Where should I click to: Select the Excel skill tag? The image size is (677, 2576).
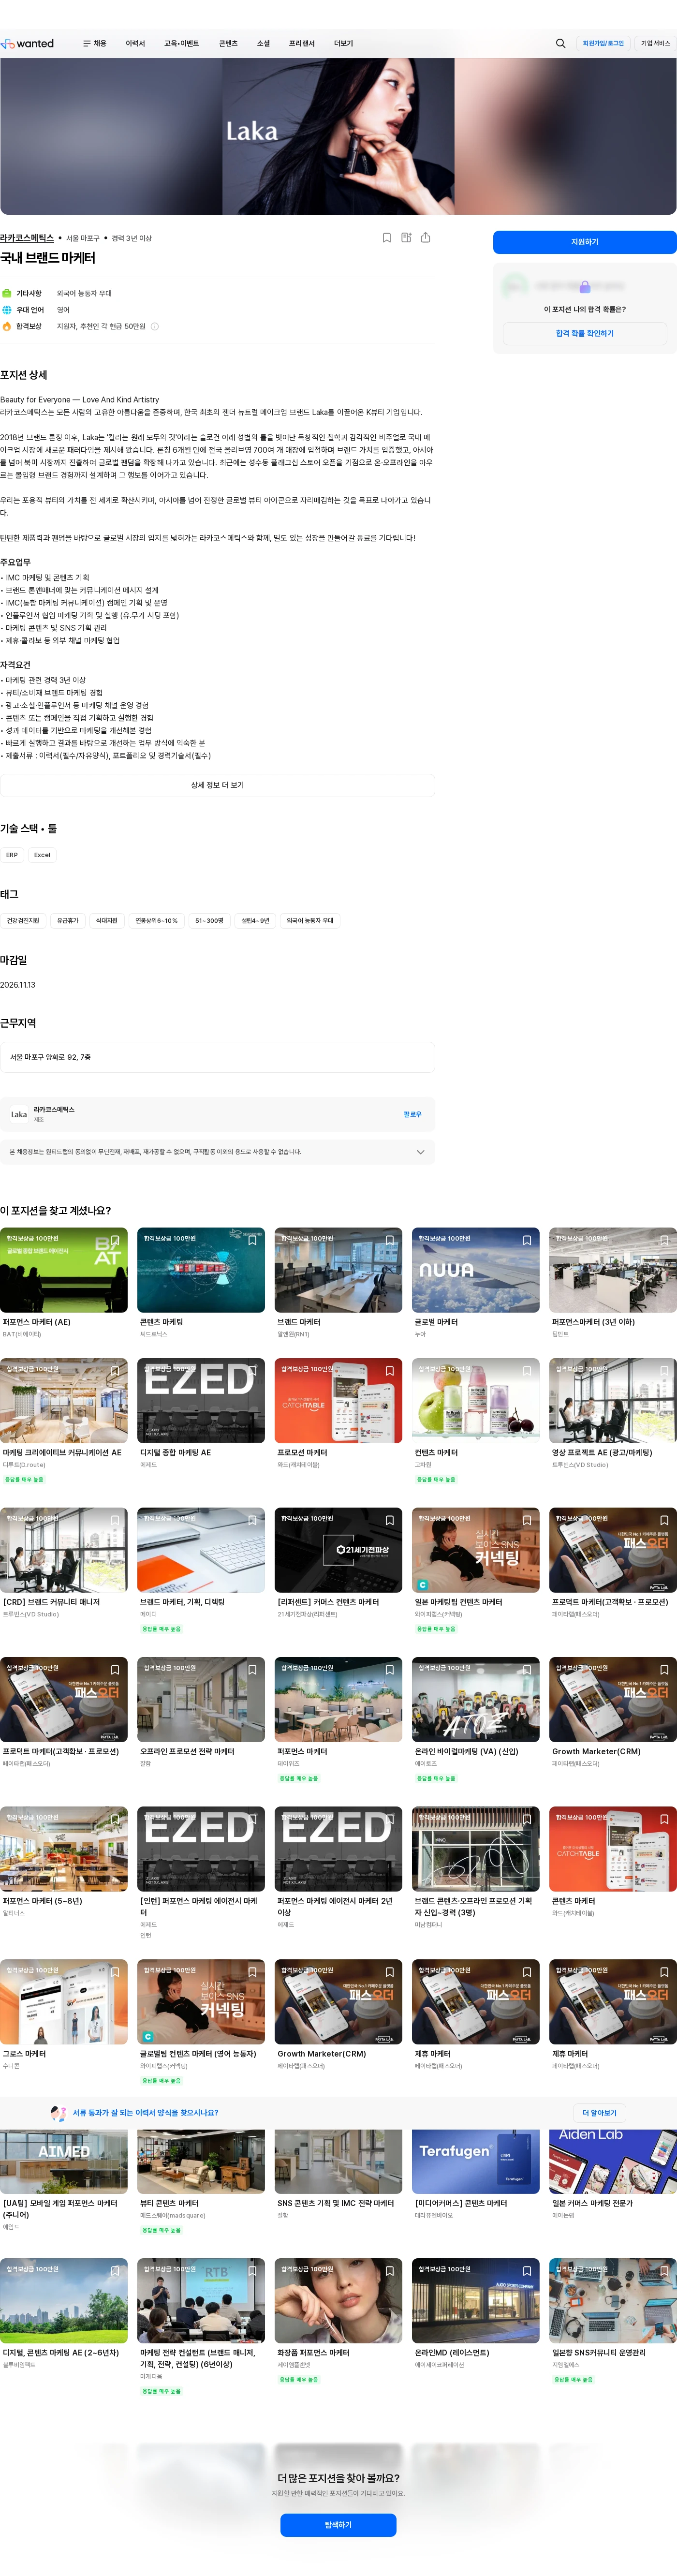42,855
